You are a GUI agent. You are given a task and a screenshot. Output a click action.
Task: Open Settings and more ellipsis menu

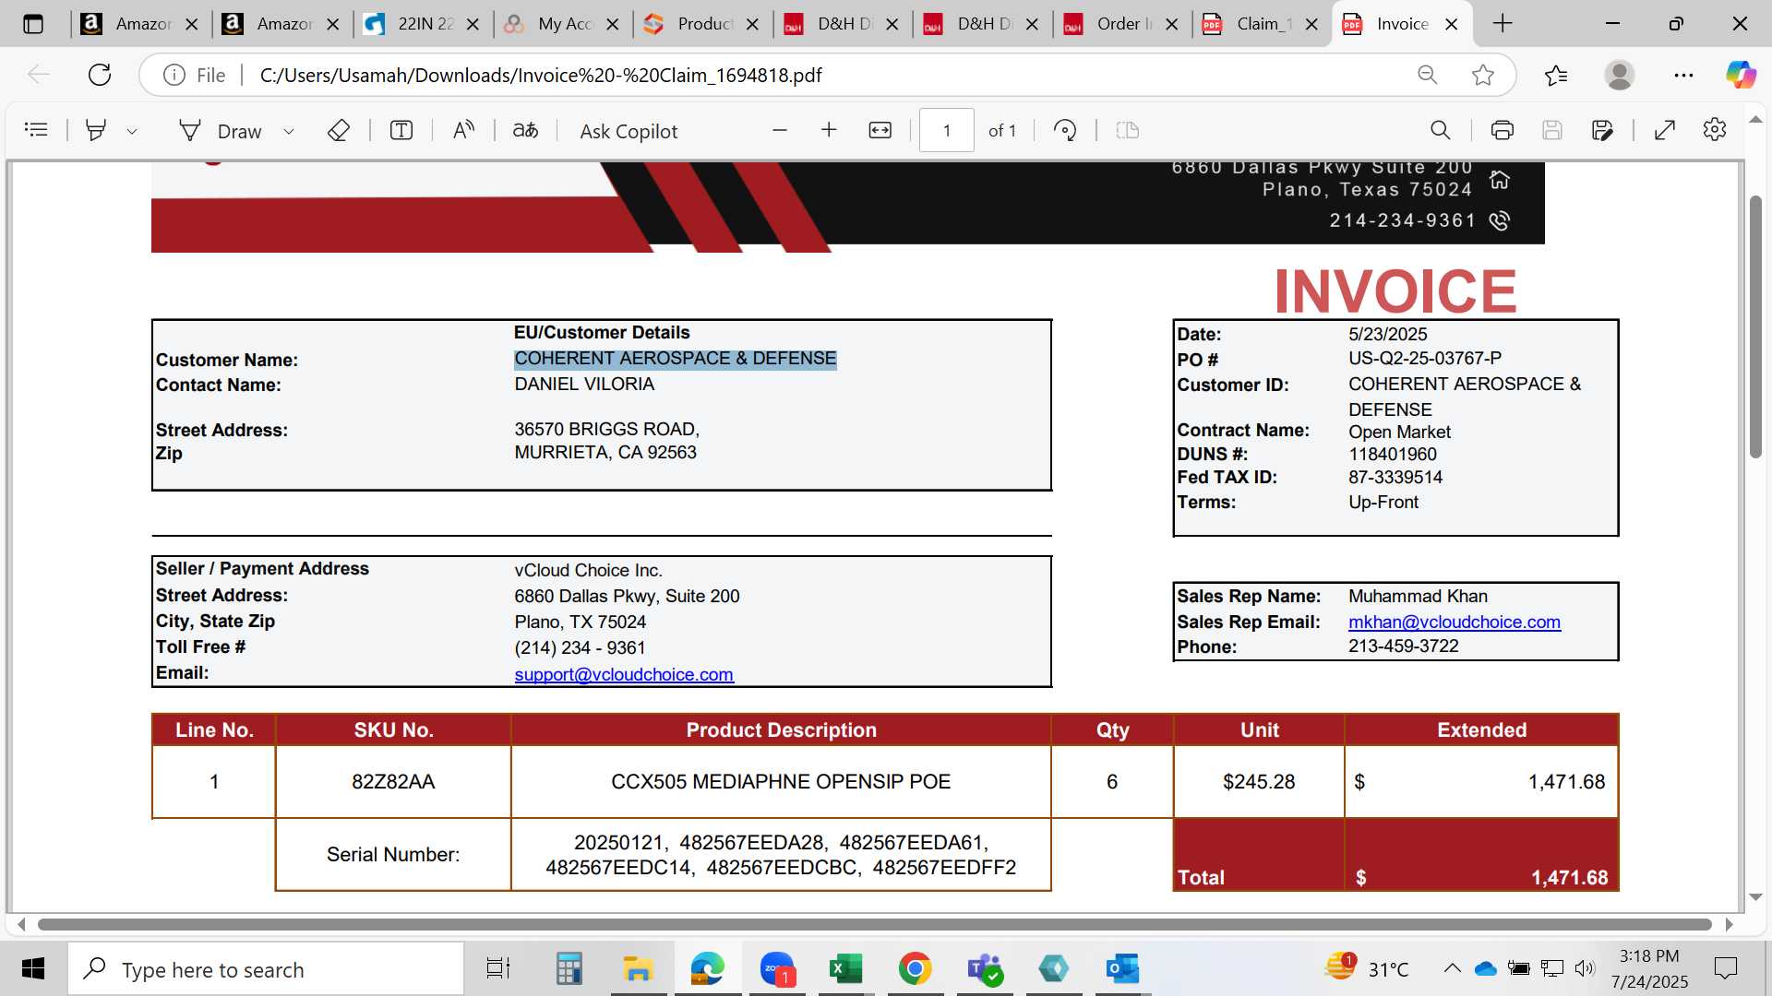tap(1683, 75)
